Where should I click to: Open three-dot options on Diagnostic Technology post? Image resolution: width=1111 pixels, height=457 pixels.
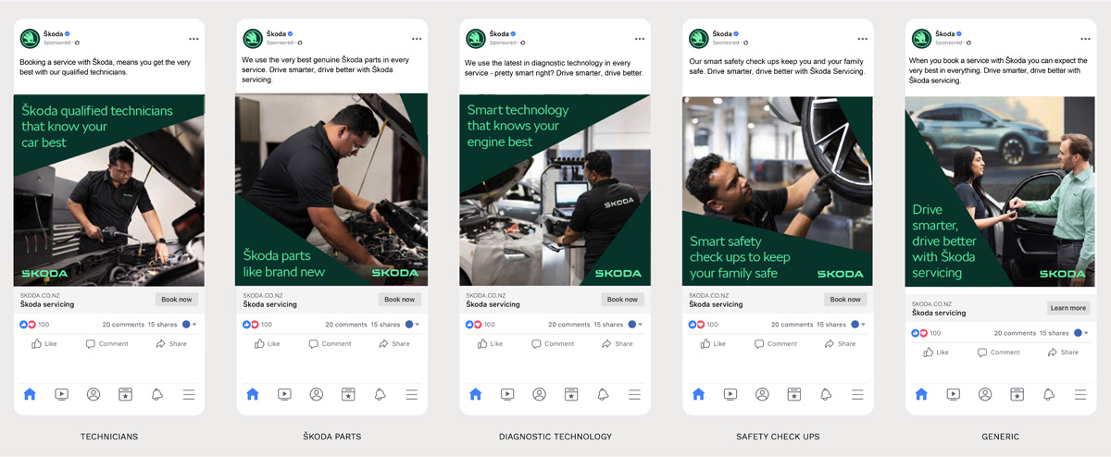(x=639, y=39)
